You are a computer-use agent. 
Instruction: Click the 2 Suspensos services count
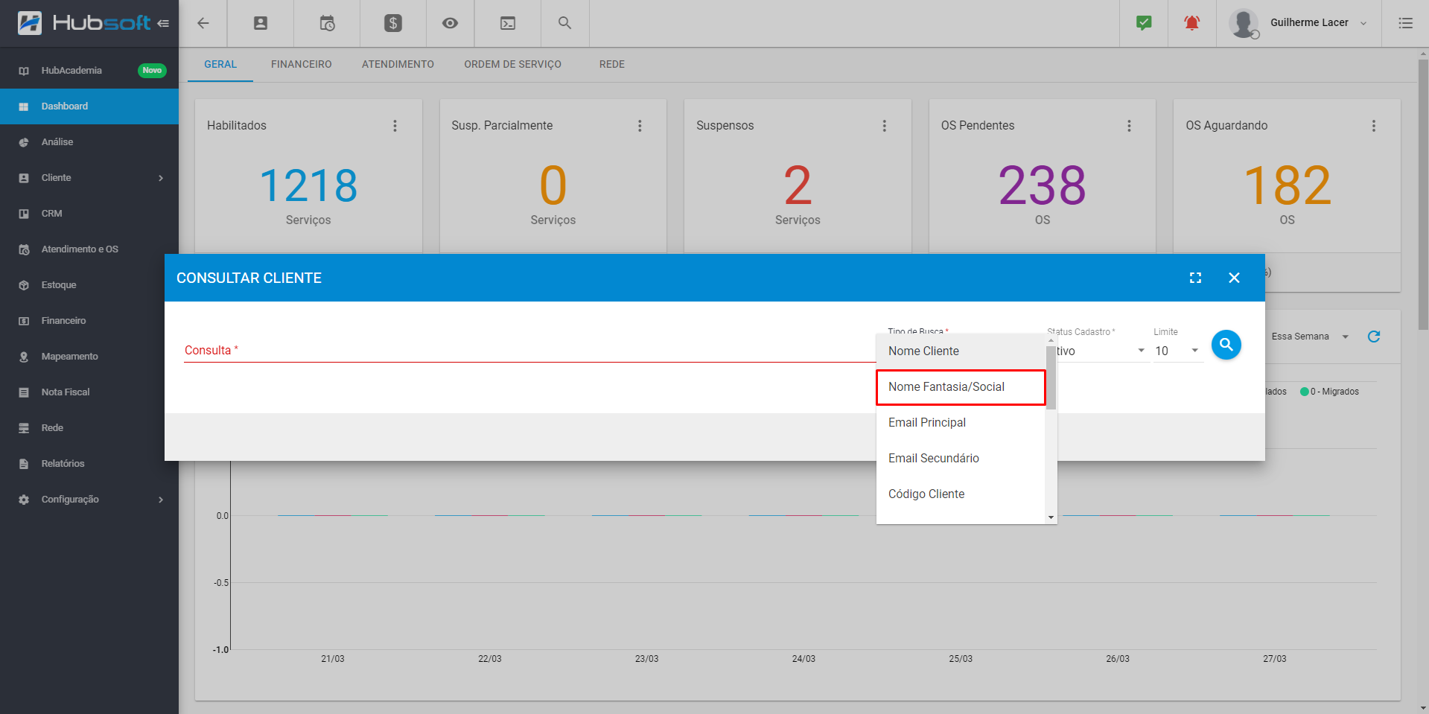click(x=798, y=185)
